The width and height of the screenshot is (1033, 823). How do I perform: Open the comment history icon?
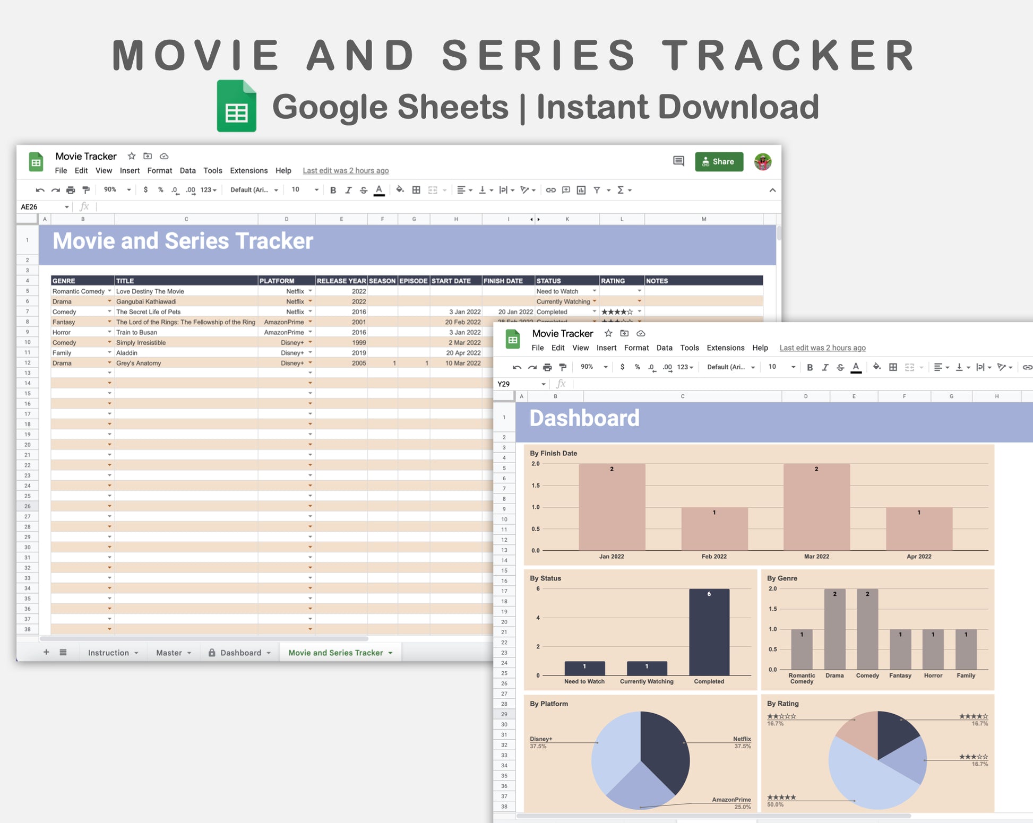coord(678,161)
